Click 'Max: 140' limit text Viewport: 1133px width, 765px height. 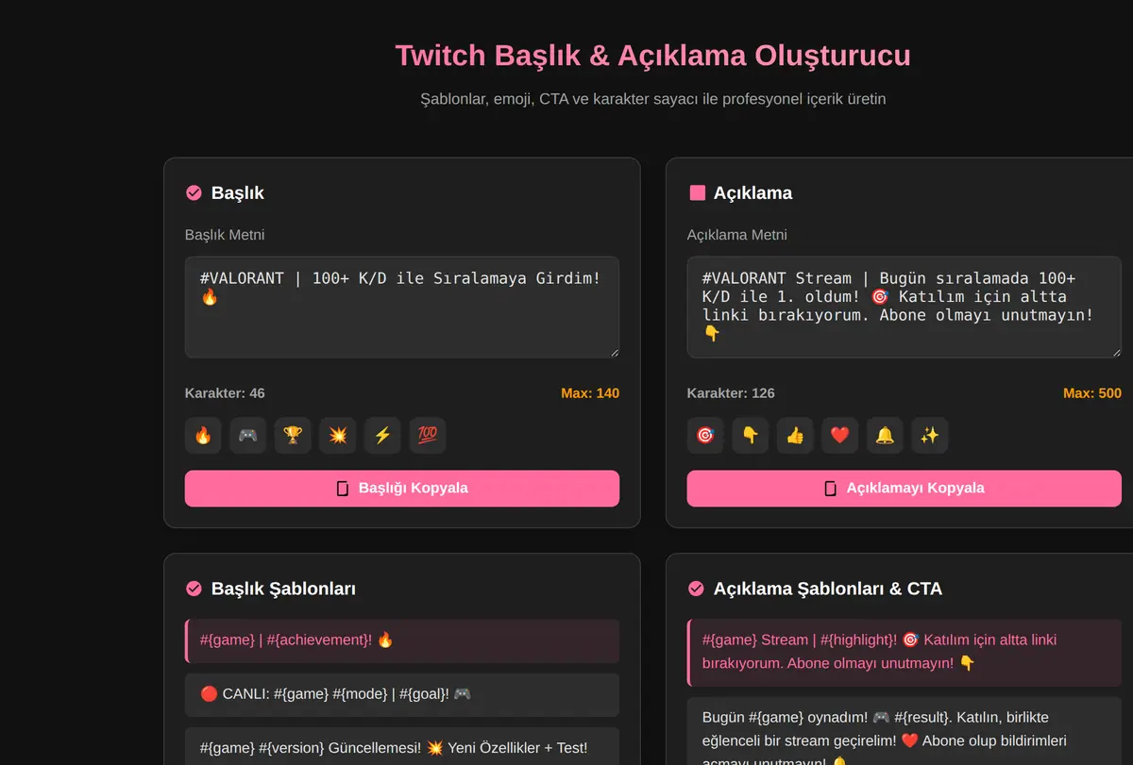coord(590,393)
